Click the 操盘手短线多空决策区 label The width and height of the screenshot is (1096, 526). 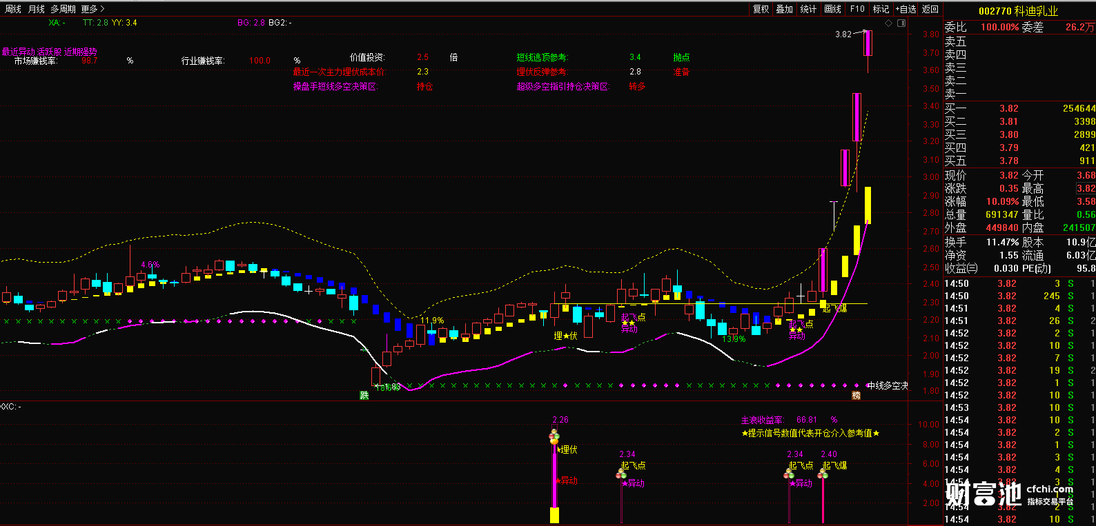pos(335,87)
